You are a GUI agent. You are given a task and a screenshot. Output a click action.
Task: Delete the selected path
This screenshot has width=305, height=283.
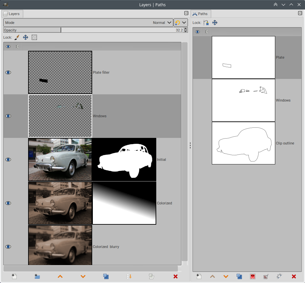coord(294,276)
